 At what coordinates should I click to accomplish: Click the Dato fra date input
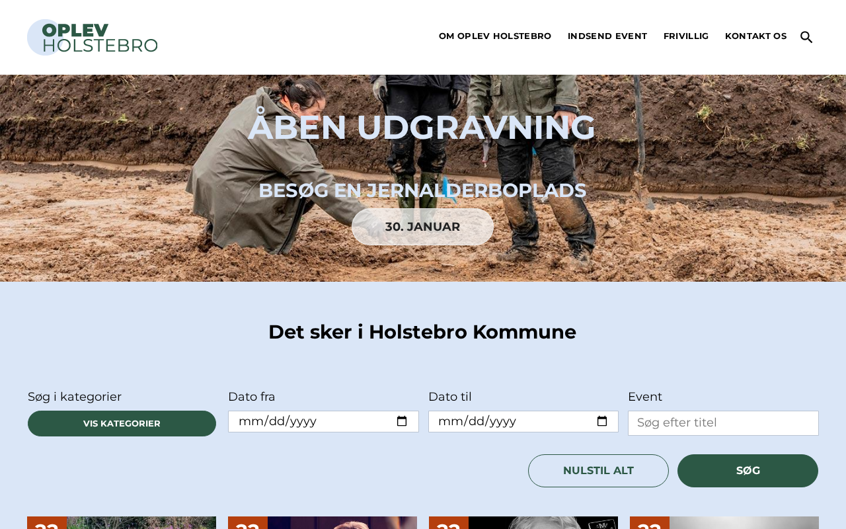[x=323, y=421]
